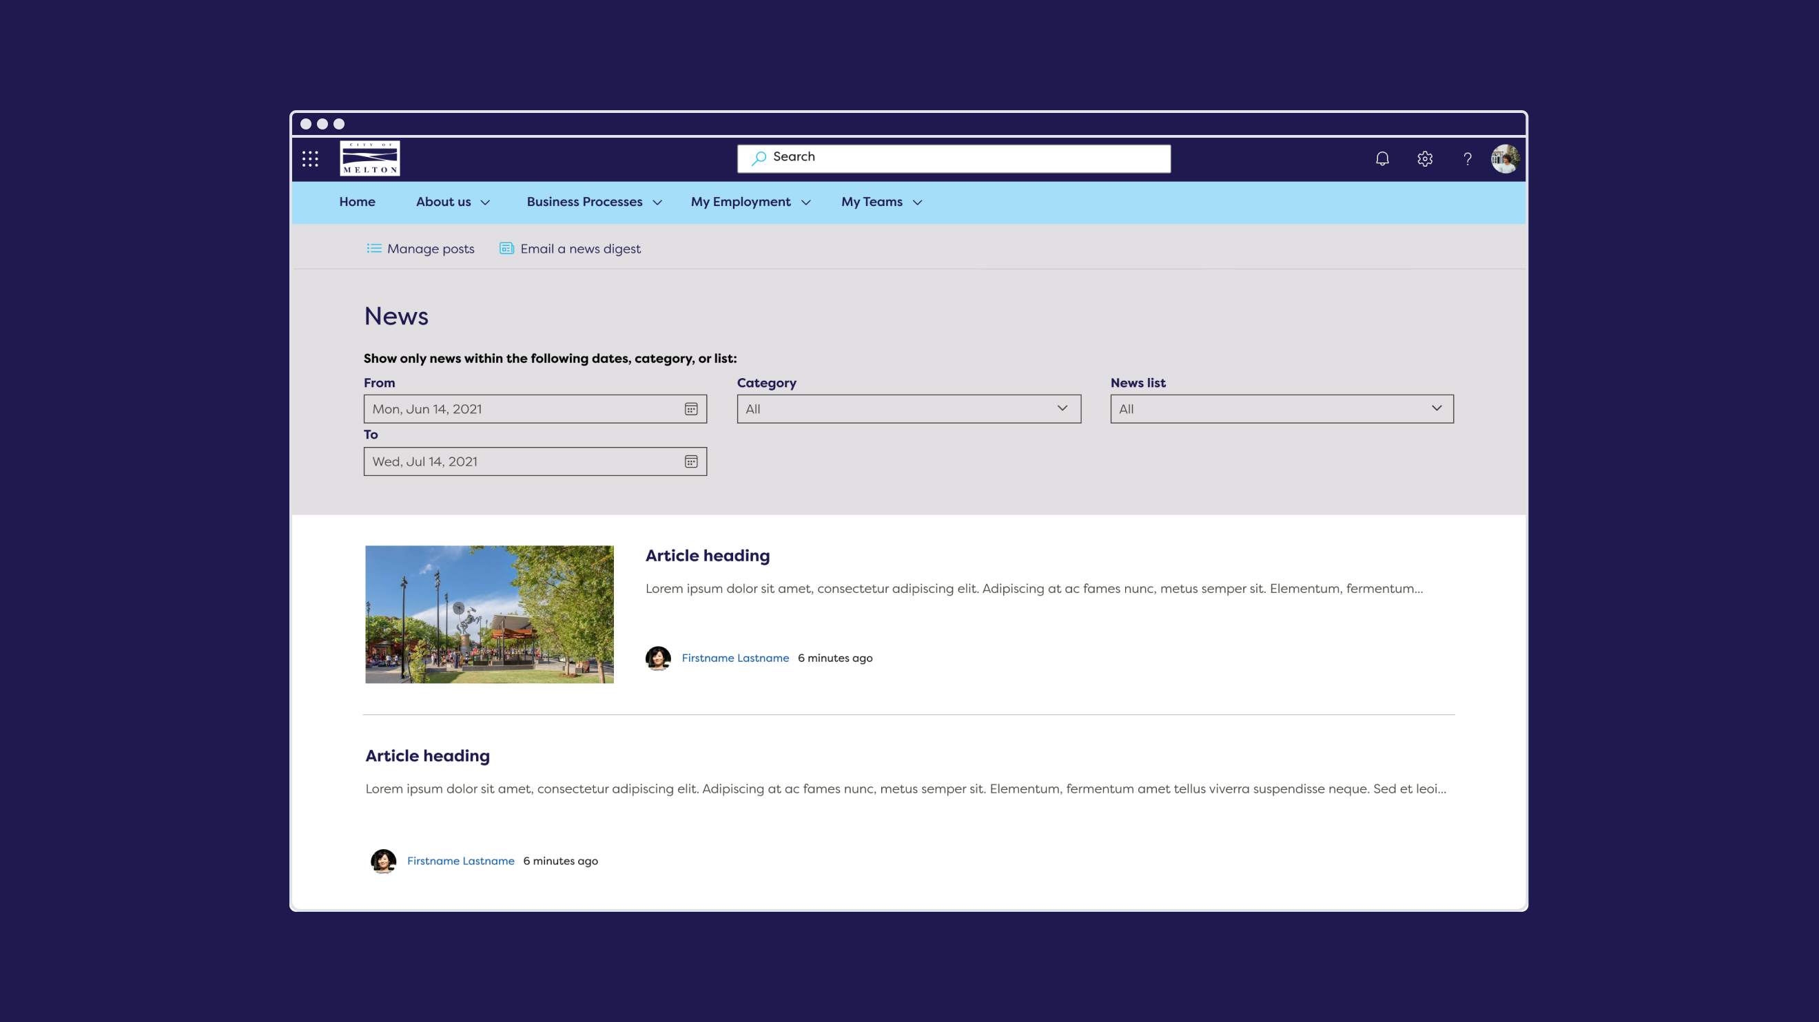This screenshot has width=1819, height=1022.
Task: Open the To date calendar icon
Action: (690, 461)
